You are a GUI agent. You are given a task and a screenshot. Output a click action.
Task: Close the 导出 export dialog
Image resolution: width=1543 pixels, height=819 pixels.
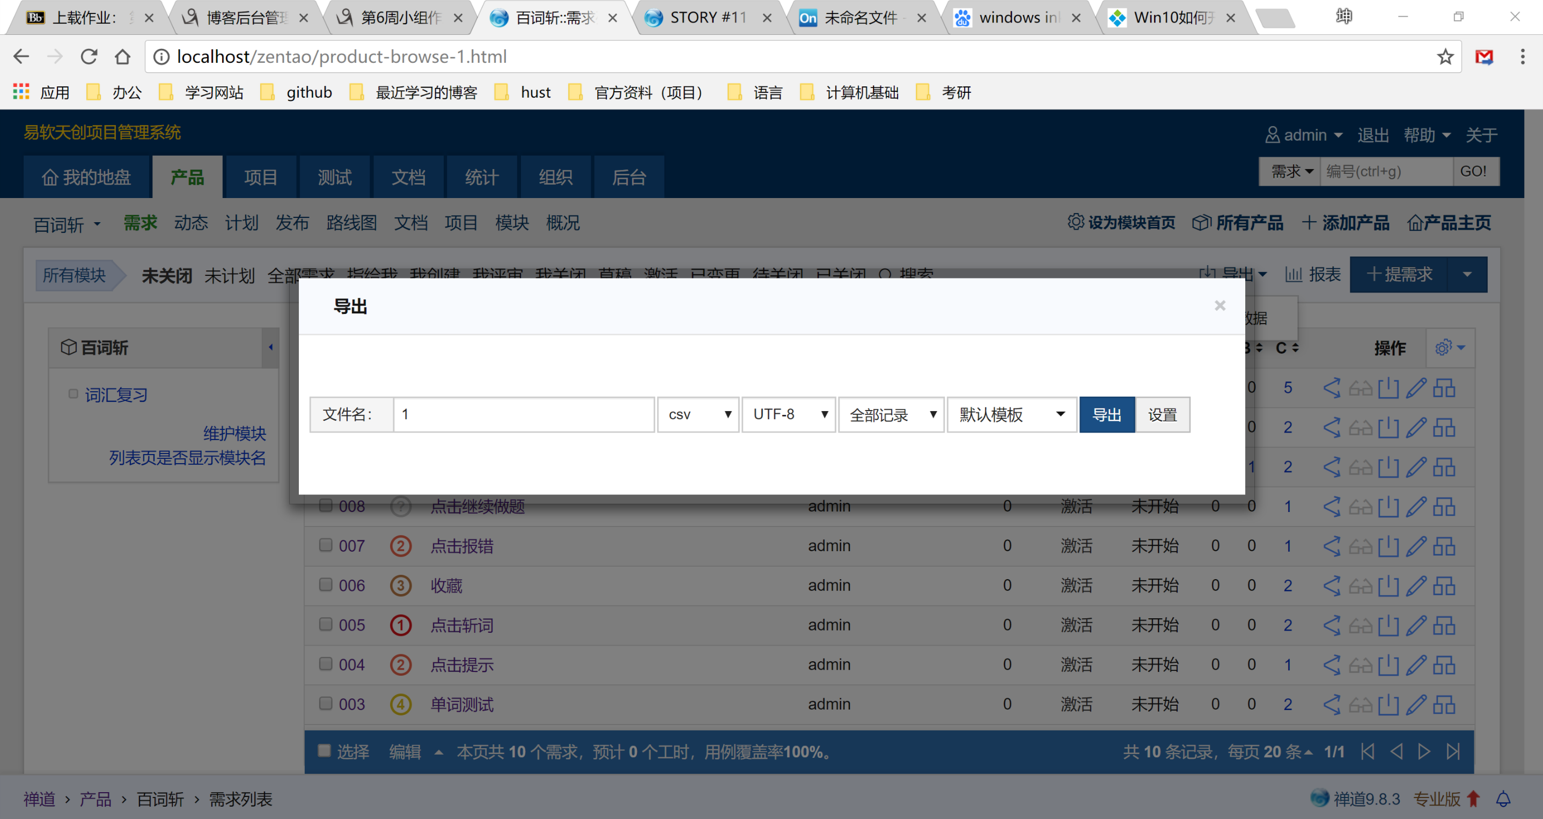point(1219,305)
